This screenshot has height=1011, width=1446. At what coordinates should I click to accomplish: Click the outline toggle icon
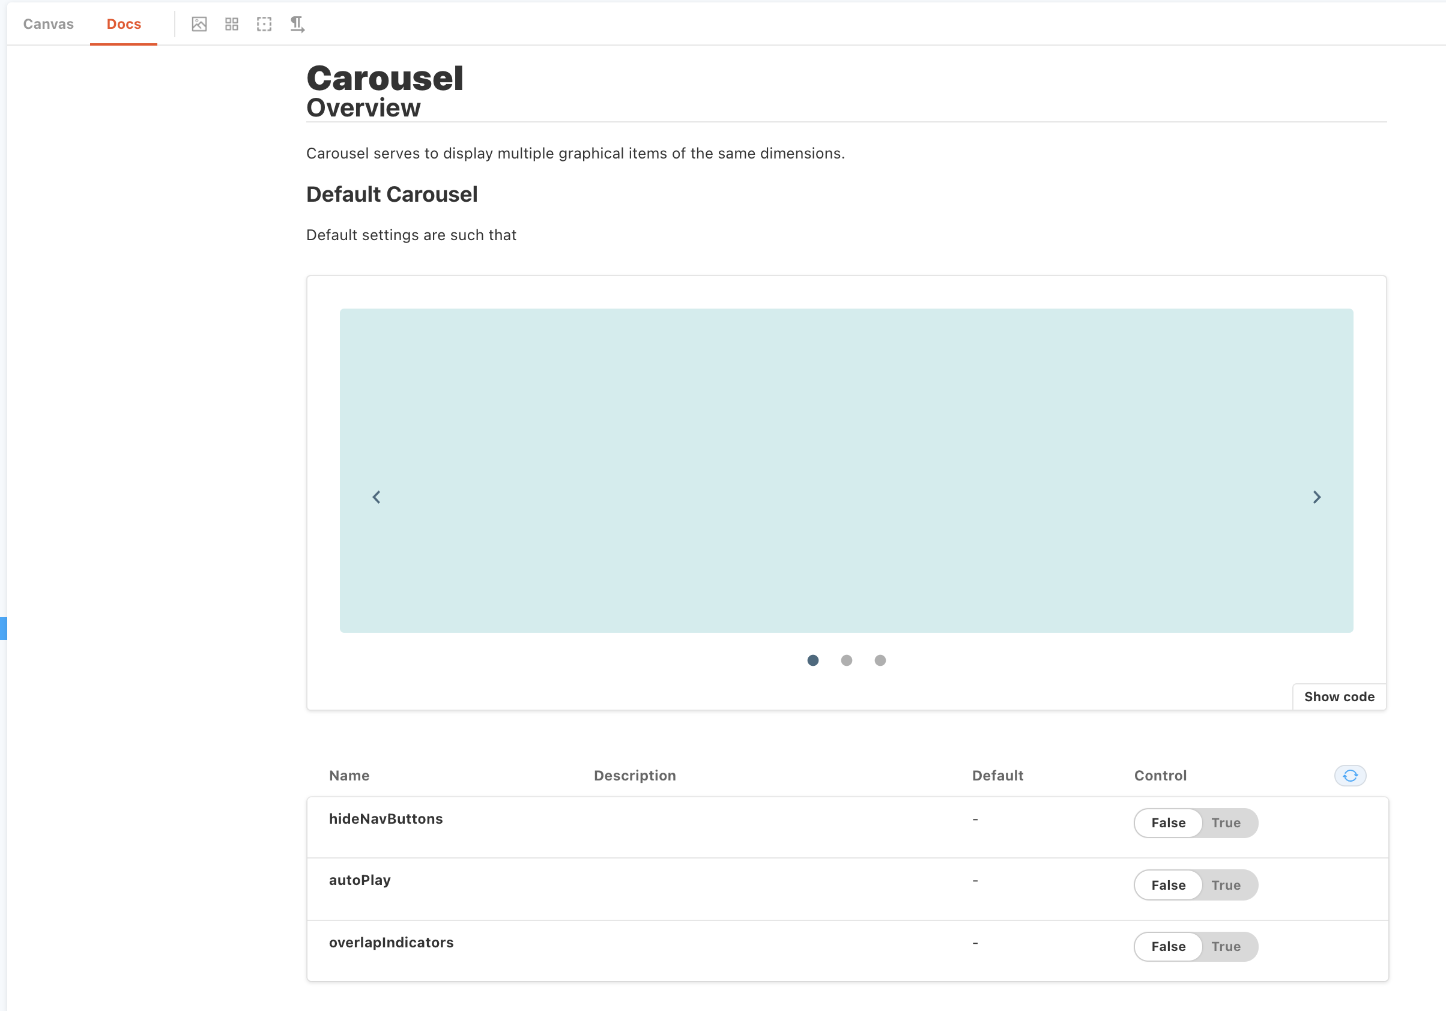[x=264, y=24]
